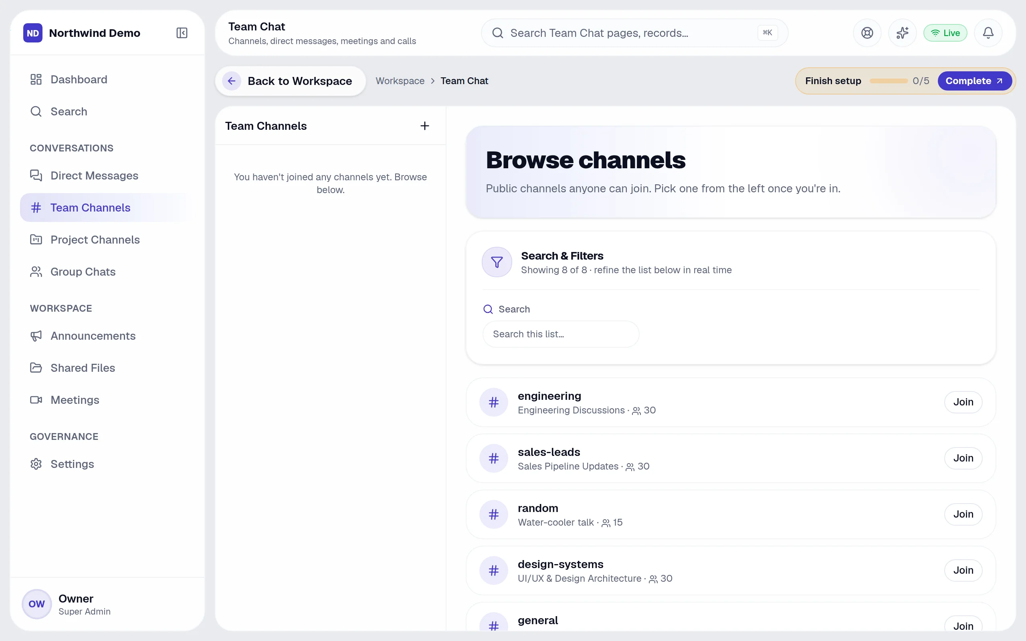This screenshot has width=1026, height=641.
Task: Click the engineering channel name
Action: pyautogui.click(x=549, y=396)
